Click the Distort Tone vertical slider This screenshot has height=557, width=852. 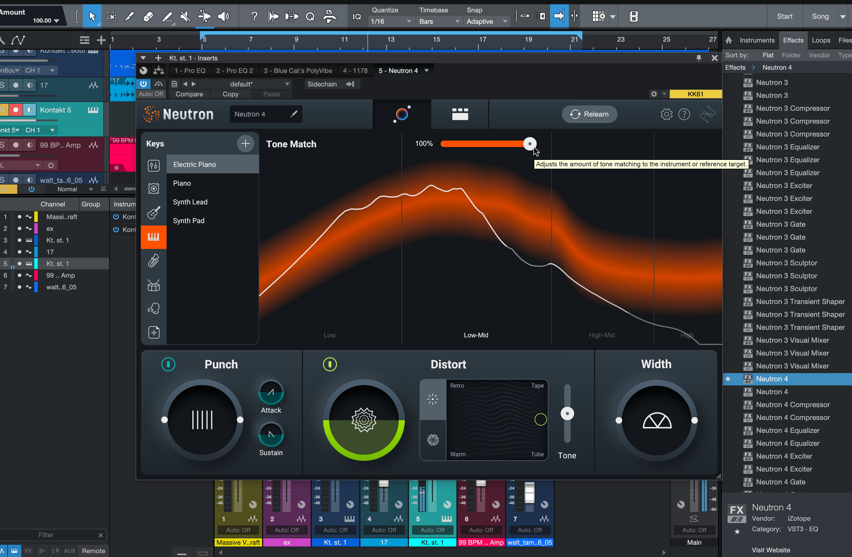(567, 414)
